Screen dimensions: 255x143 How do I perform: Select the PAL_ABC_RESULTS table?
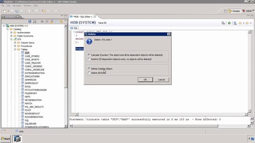pos(34,107)
